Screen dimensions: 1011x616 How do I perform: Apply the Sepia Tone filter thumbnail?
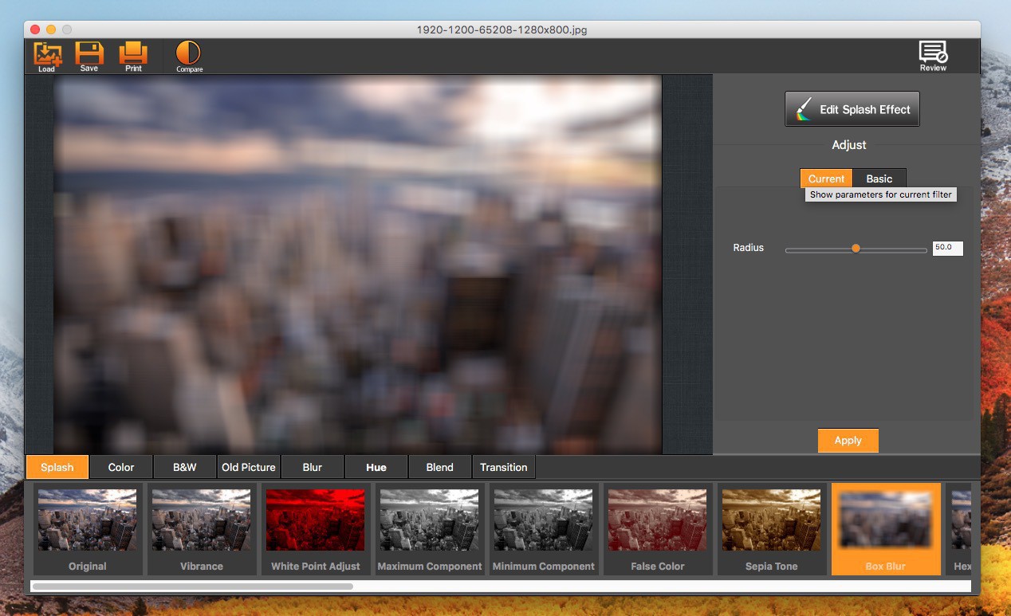click(x=771, y=528)
